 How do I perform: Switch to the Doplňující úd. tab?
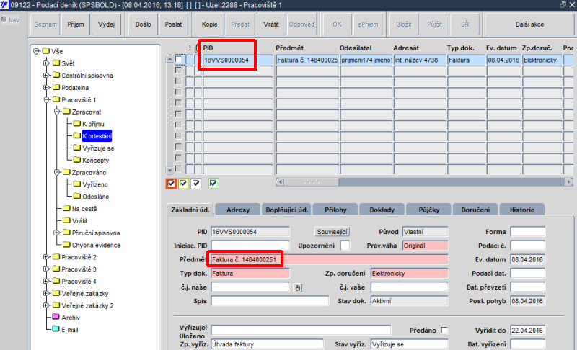pyautogui.click(x=286, y=210)
